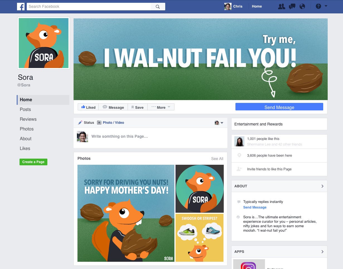Click the search magnifier icon
This screenshot has height=269, width=343.
coord(158,7)
